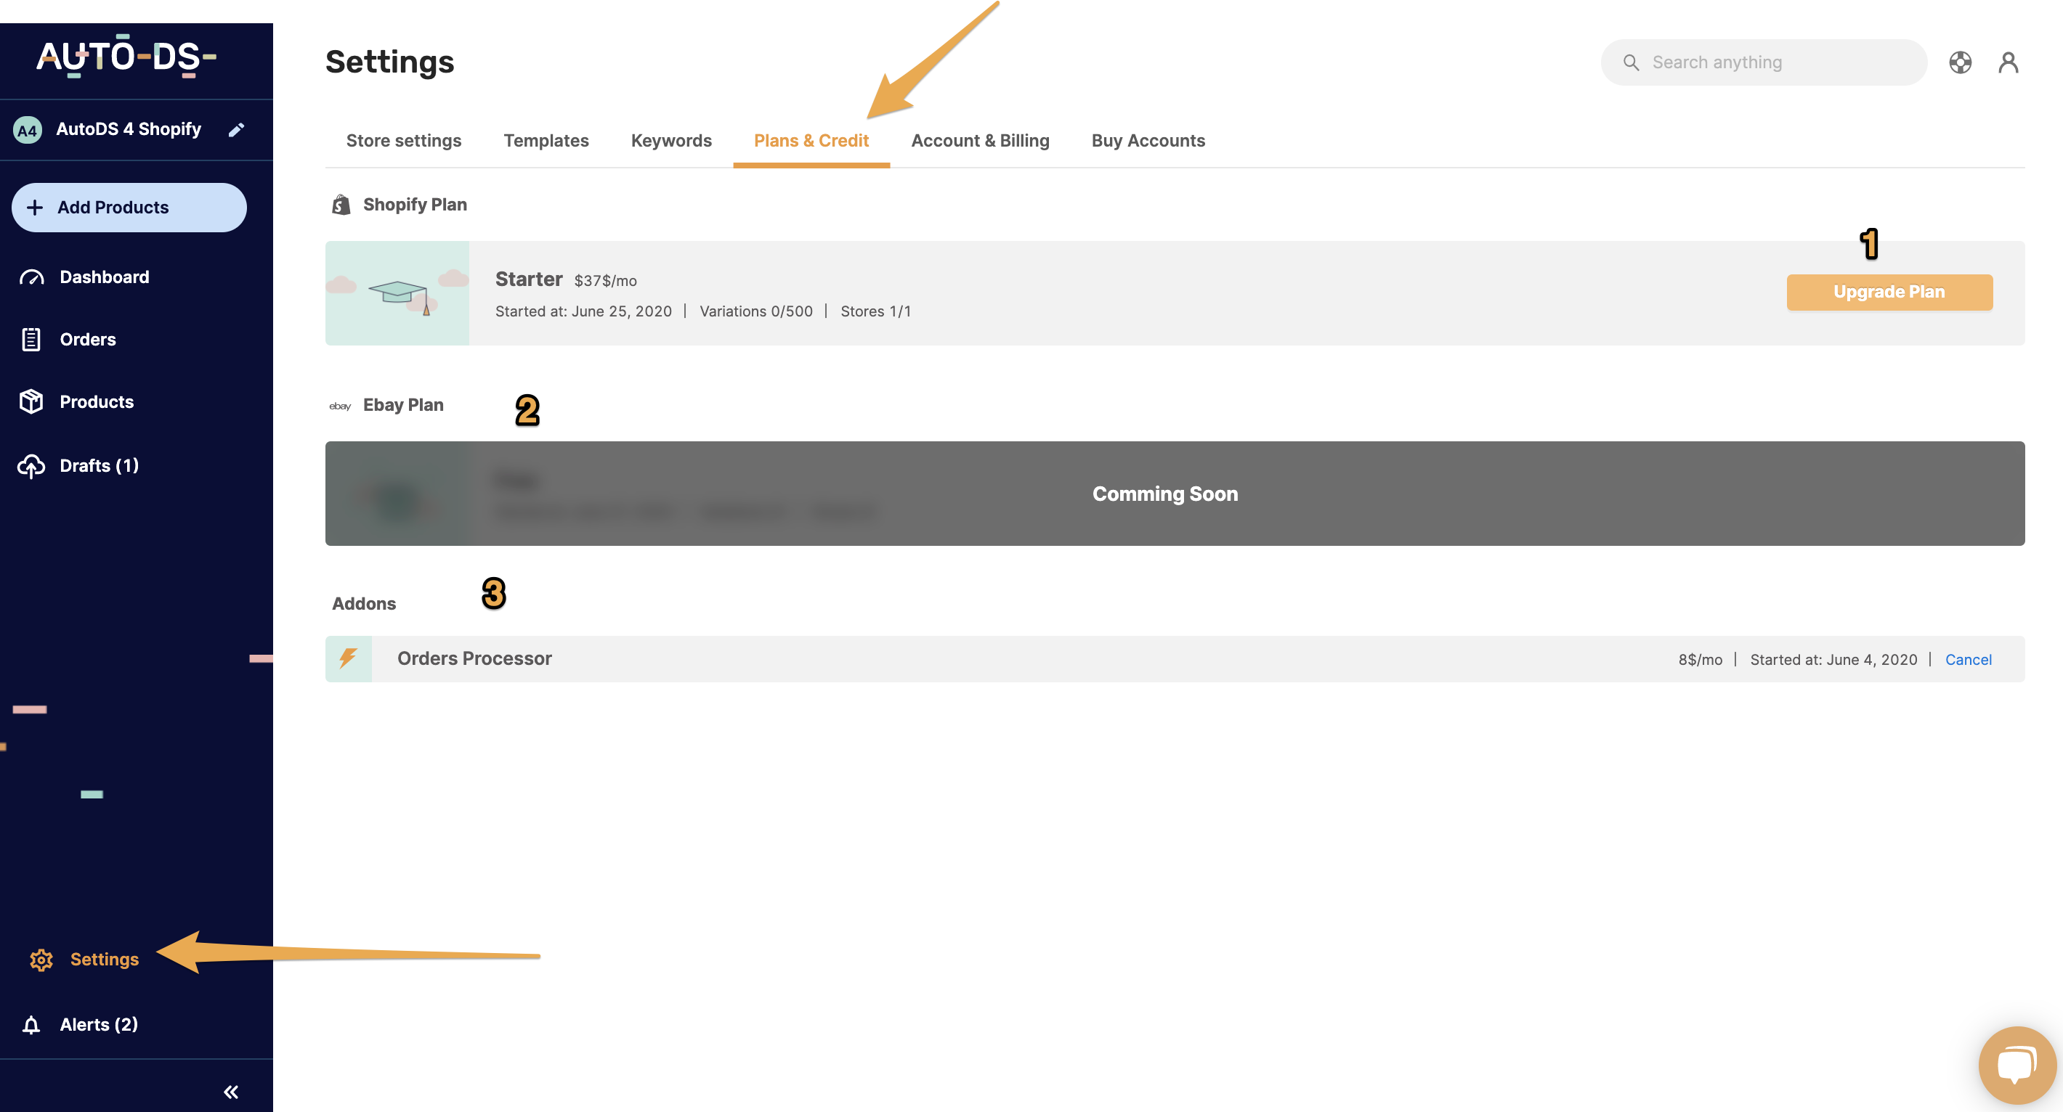
Task: Open the Templates tab
Action: pyautogui.click(x=546, y=141)
